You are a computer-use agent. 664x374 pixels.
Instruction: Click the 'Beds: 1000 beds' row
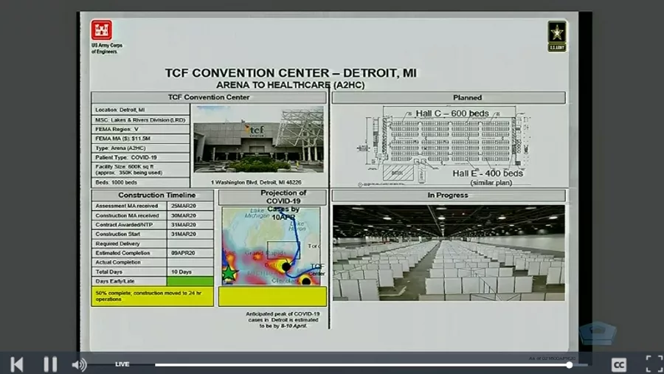[141, 182]
